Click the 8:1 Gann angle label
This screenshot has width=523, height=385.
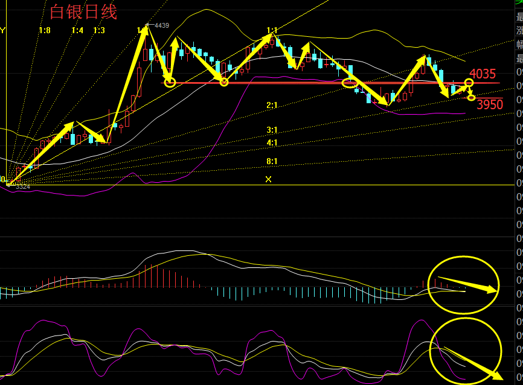coord(272,161)
